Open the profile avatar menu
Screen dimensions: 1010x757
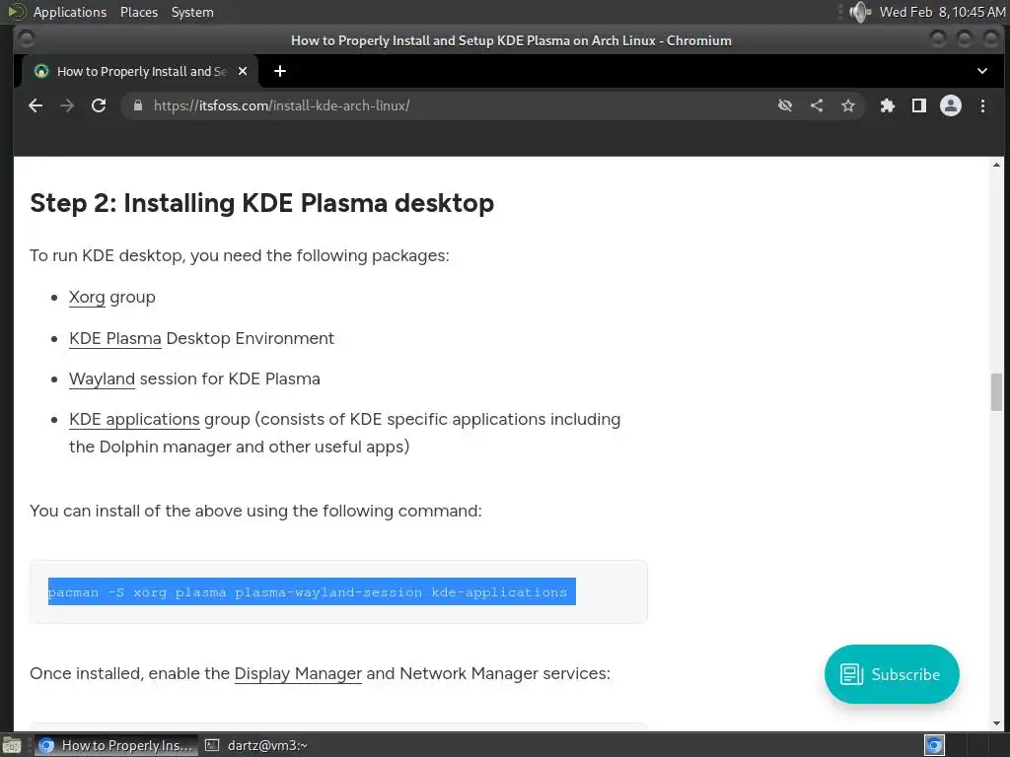pos(951,105)
